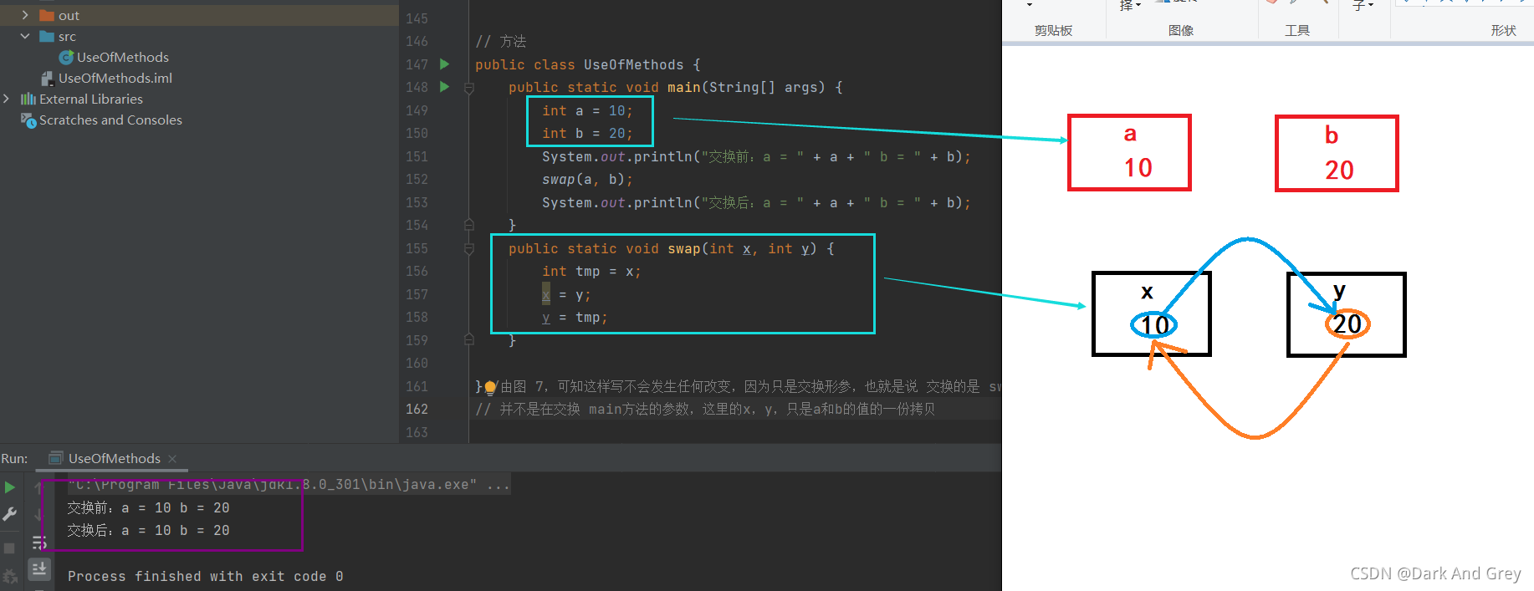Click the down-the-stack-trace arrow
Viewport: 1534px width, 591px height.
(x=38, y=514)
